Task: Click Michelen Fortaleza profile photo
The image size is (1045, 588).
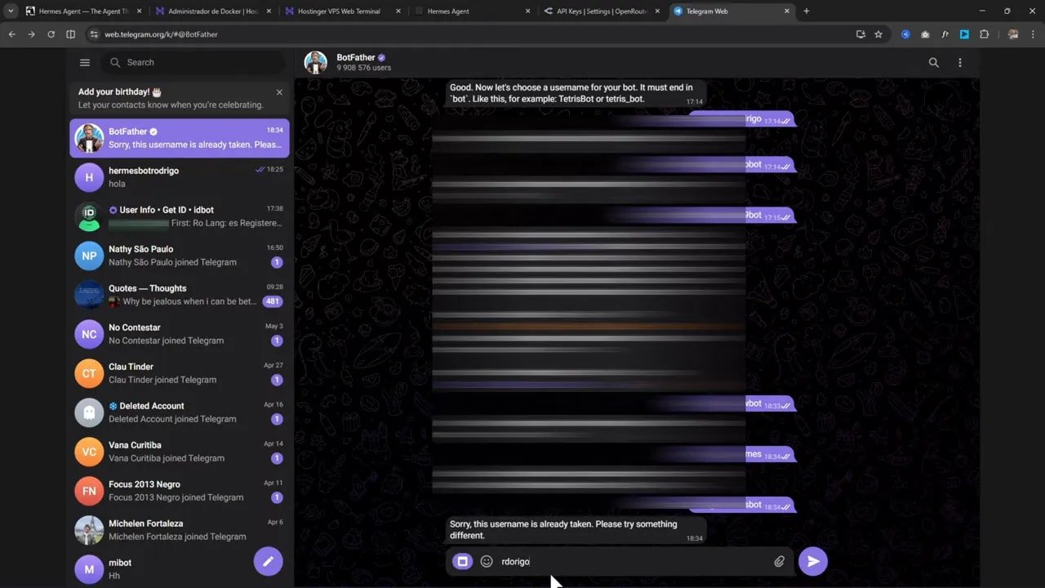Action: 89,530
